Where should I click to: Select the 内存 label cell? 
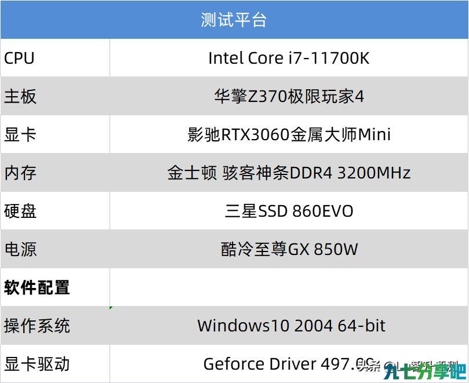pos(55,173)
